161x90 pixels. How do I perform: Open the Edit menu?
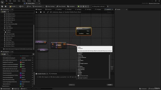(10, 1)
